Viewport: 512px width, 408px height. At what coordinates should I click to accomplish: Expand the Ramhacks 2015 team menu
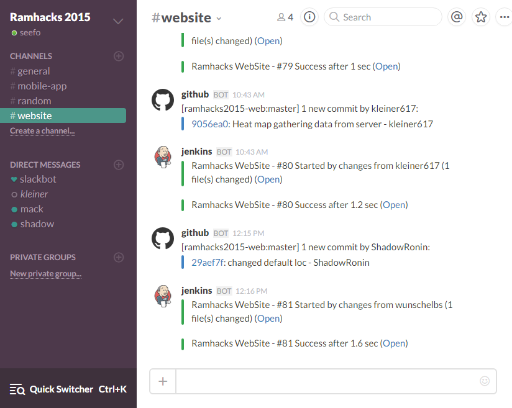click(118, 22)
